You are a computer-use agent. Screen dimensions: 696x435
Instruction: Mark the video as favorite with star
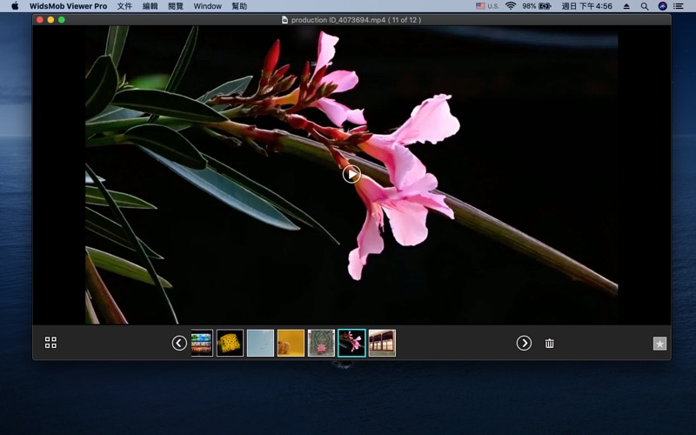point(659,344)
